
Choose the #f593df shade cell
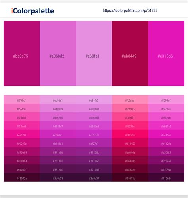click(x=166, y=99)
